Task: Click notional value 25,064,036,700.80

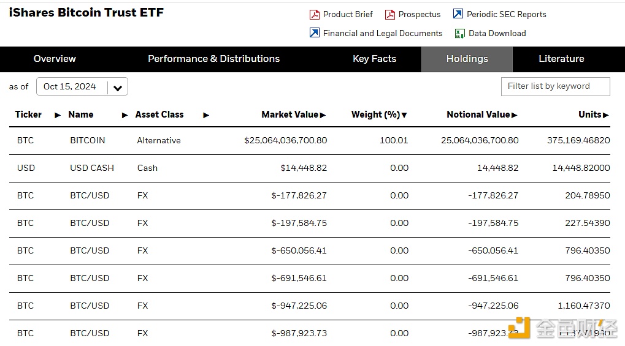Action: [x=480, y=141]
